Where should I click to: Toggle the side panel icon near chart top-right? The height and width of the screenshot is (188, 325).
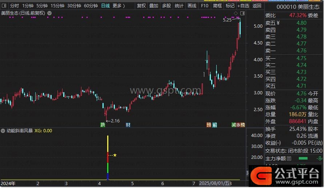point(242,13)
